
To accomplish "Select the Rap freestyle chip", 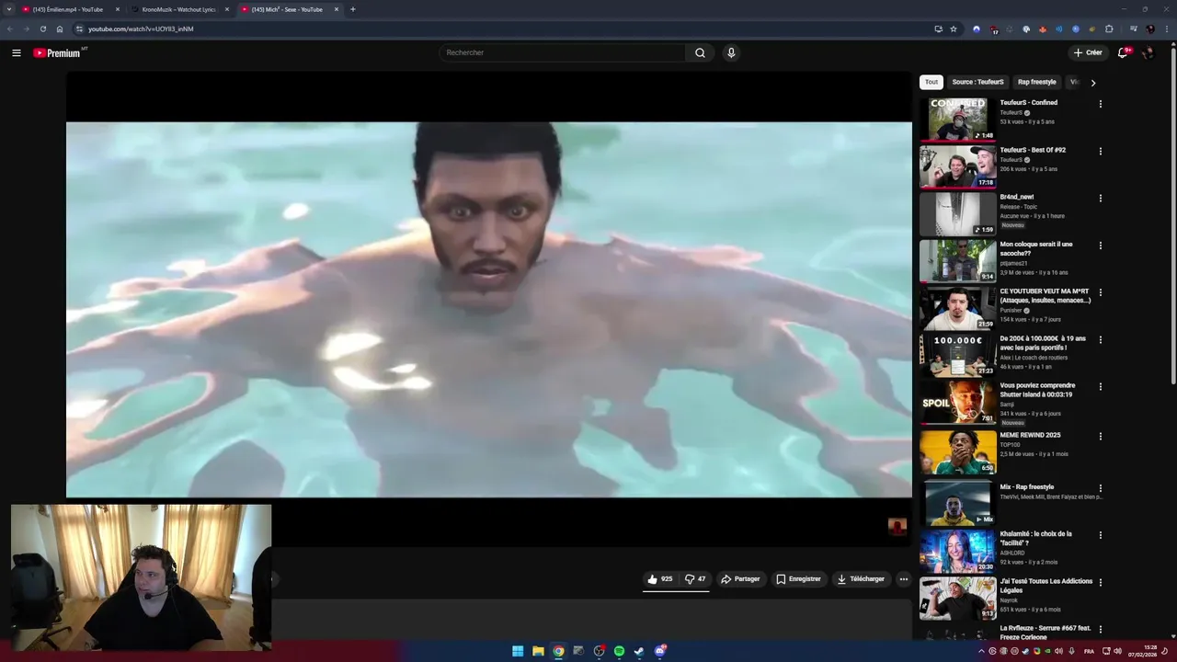I will [x=1036, y=82].
